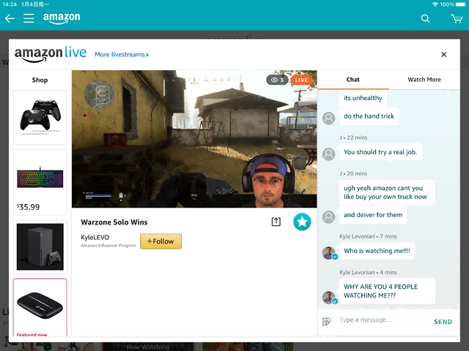
Task: Follow KyleLEVO
Action: coord(160,241)
